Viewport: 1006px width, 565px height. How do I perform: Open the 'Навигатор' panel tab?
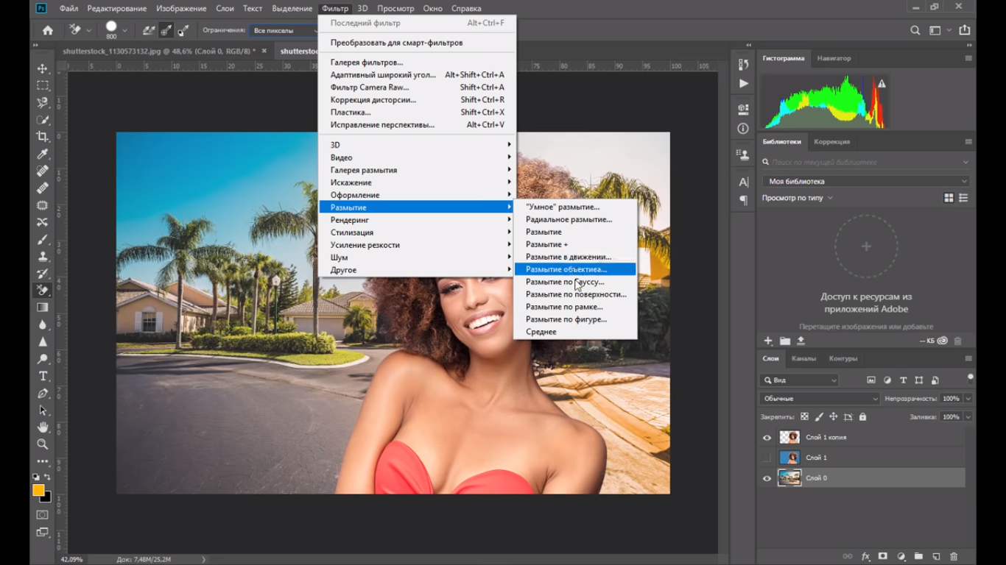coord(834,58)
